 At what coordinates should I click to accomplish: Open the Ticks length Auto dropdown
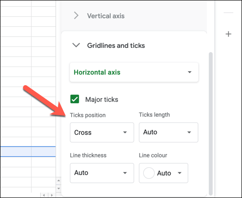[x=169, y=132]
